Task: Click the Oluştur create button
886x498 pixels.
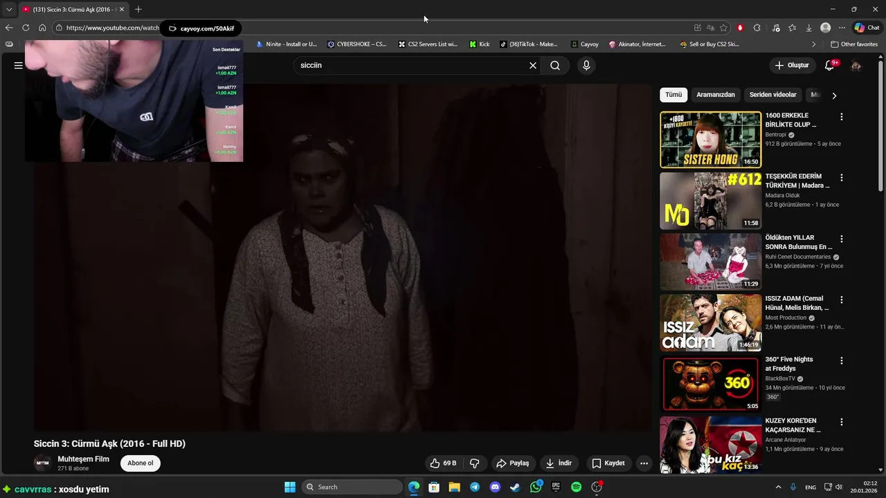Action: pos(792,65)
